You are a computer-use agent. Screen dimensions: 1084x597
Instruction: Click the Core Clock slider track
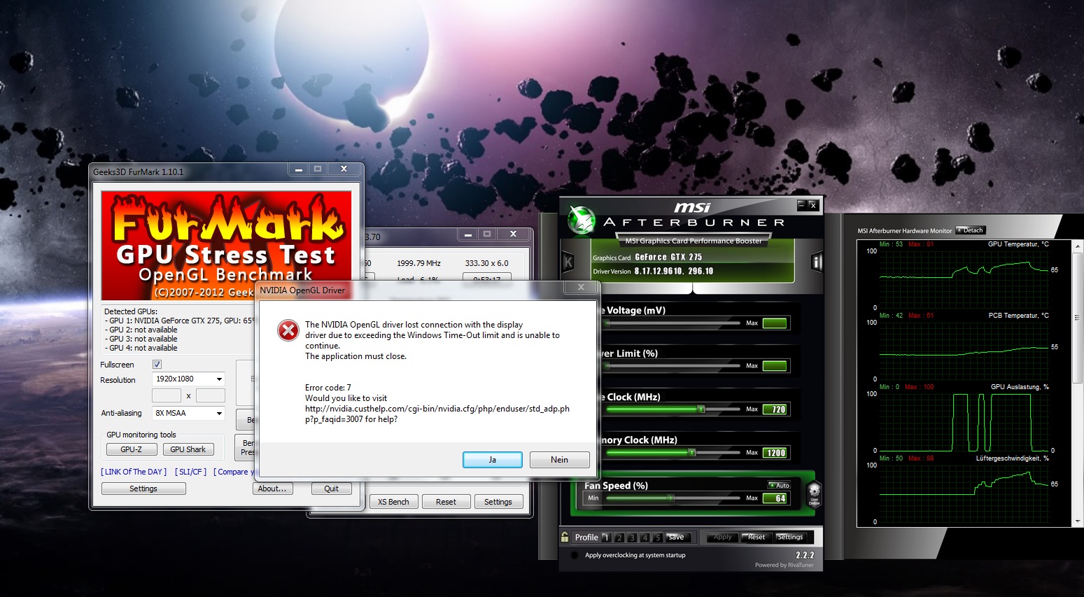point(673,409)
